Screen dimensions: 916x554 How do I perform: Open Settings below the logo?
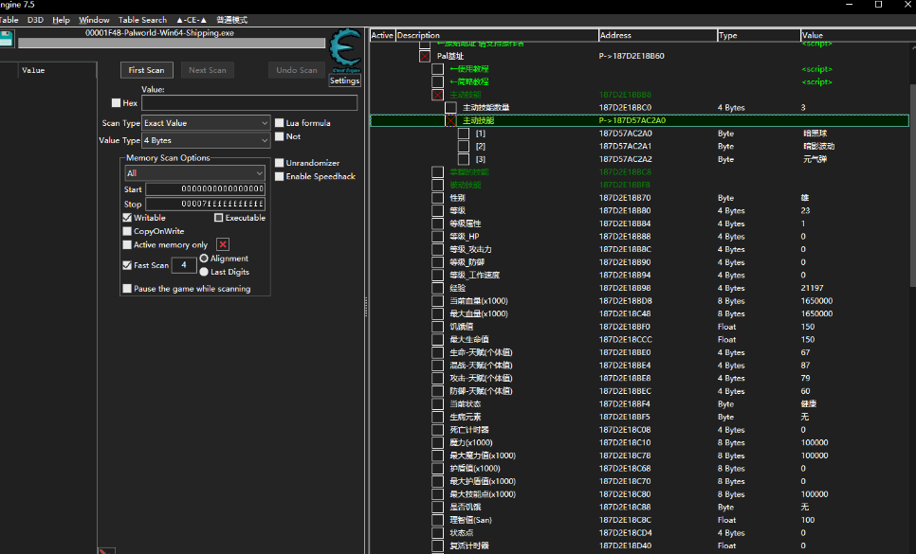tap(344, 81)
